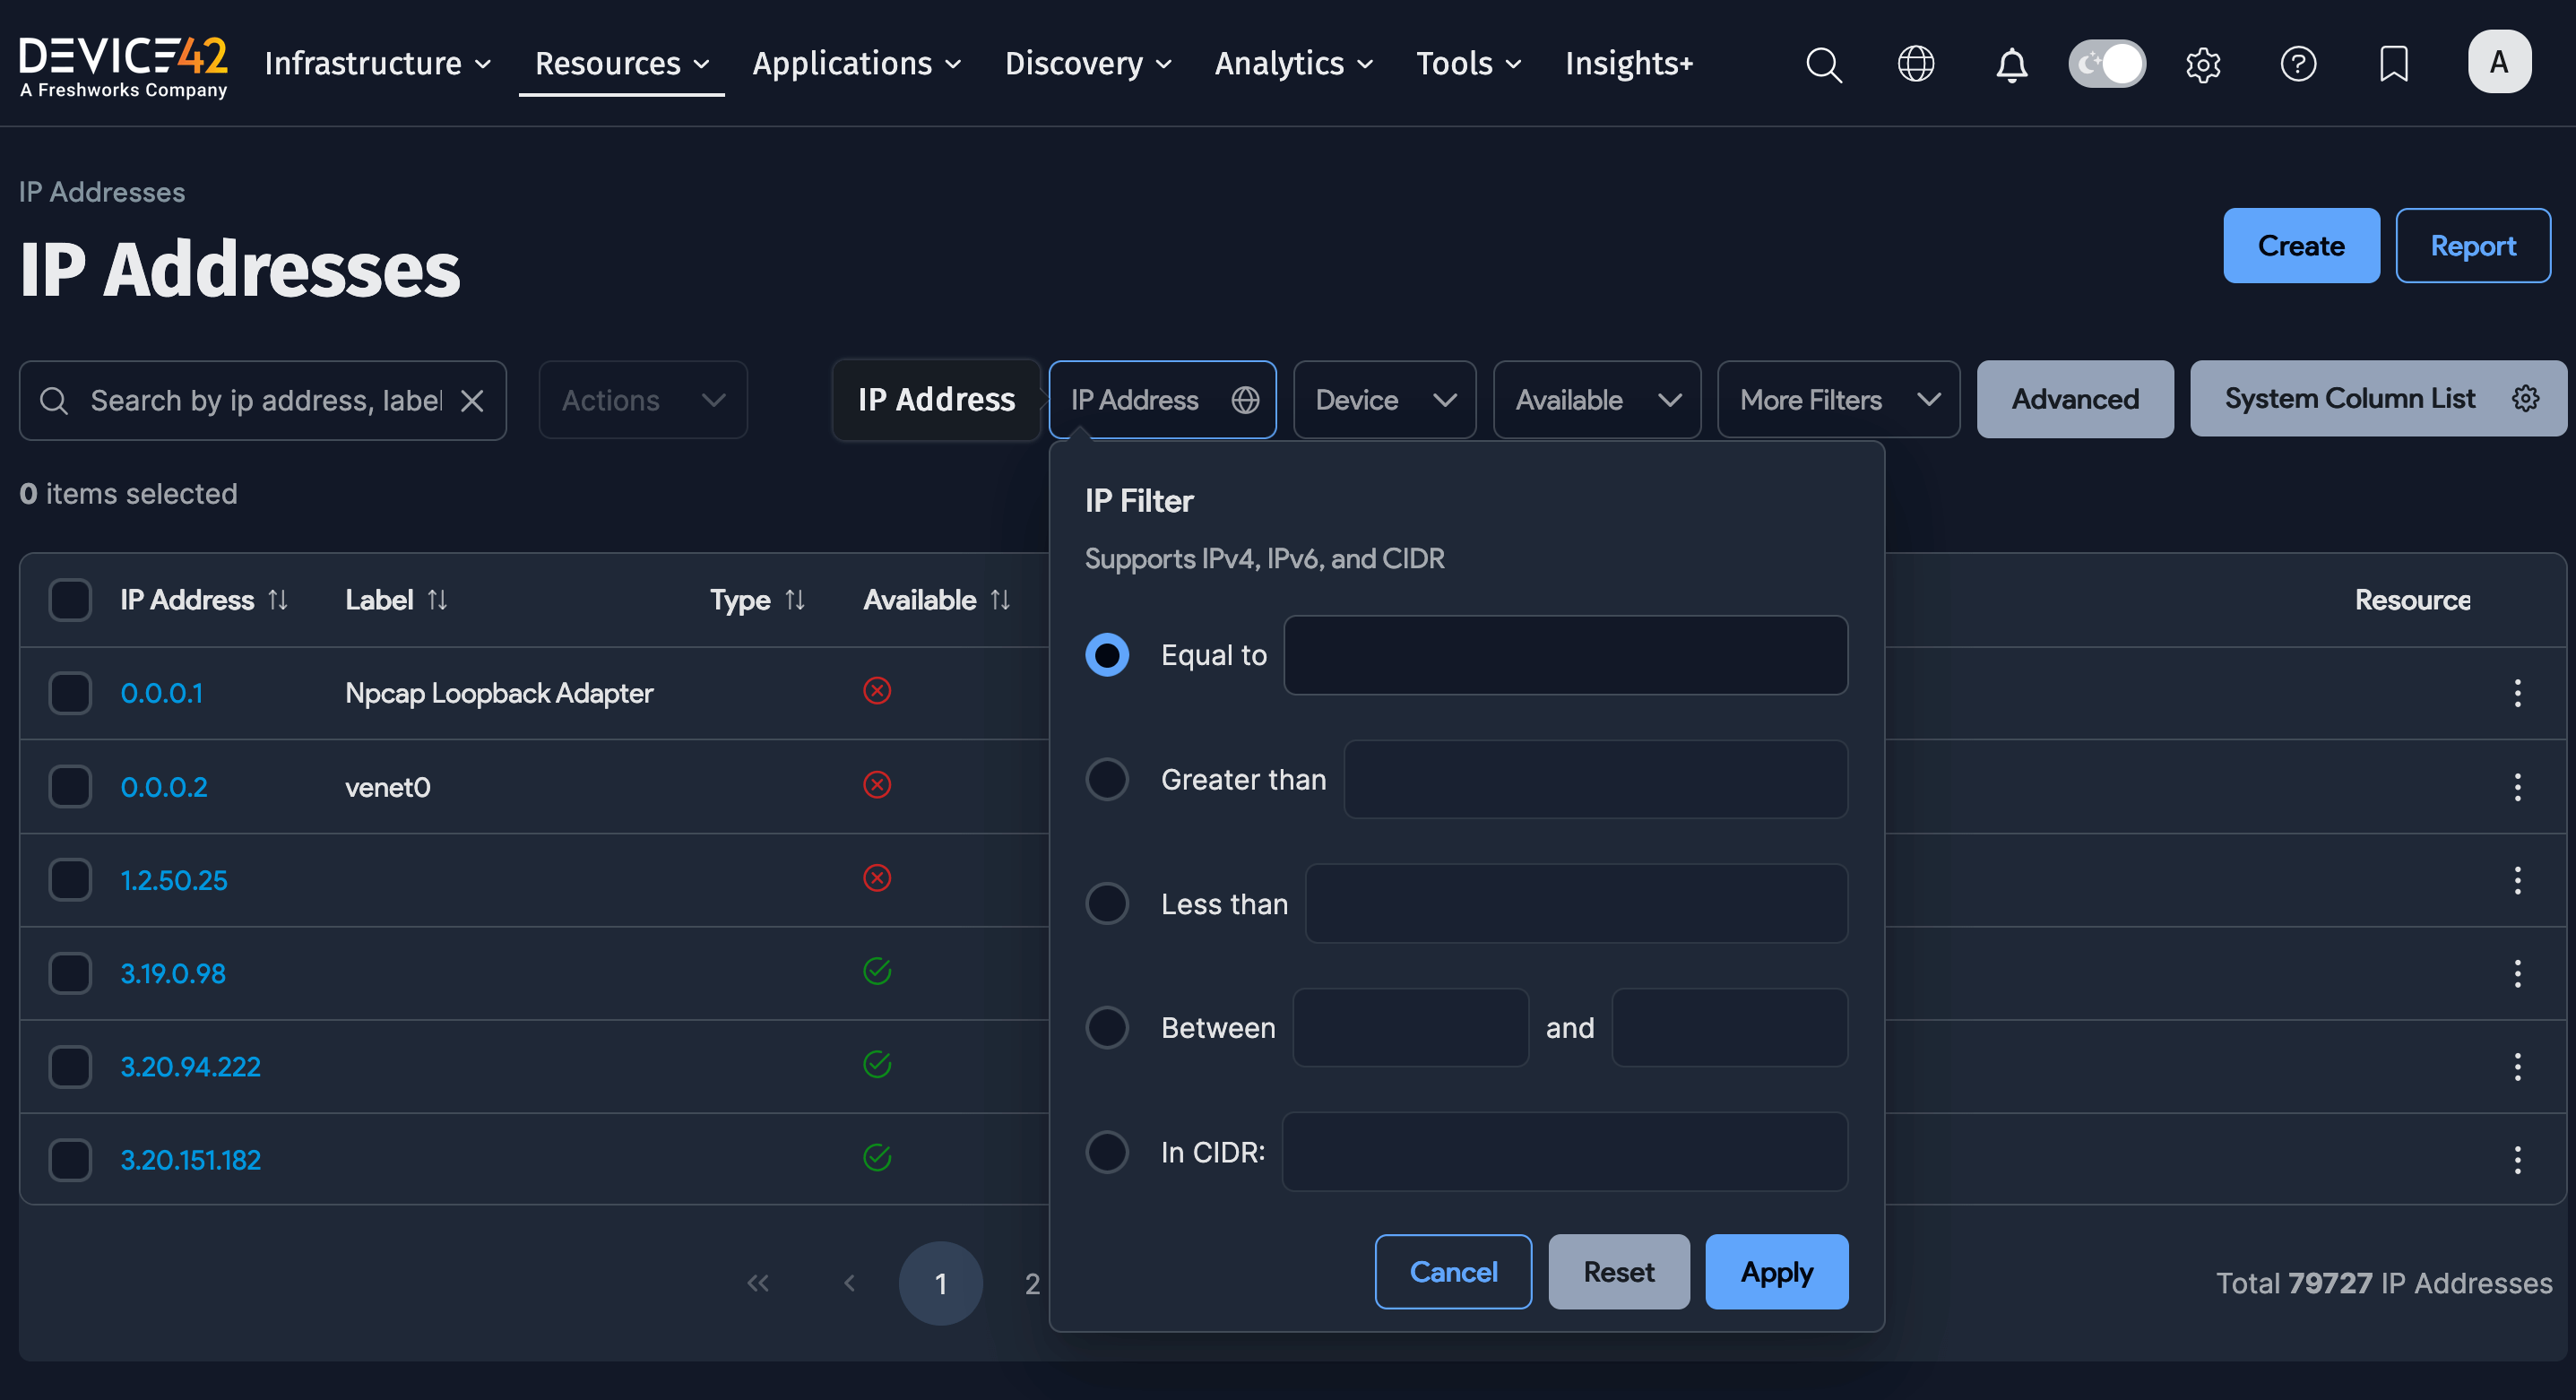Open the help question mark menu
Screen dimensions: 2576x1400
pyautogui.click(x=2299, y=64)
